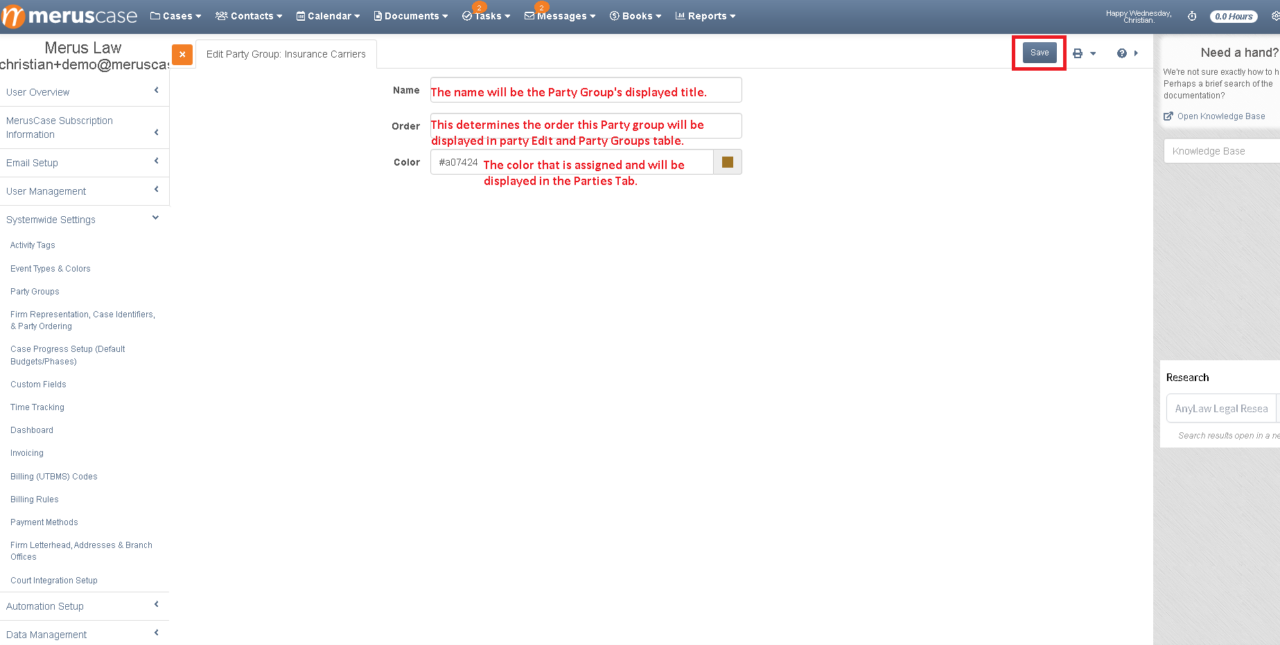Open Firm Letterhead, Addresses & Branch Offices

click(81, 551)
